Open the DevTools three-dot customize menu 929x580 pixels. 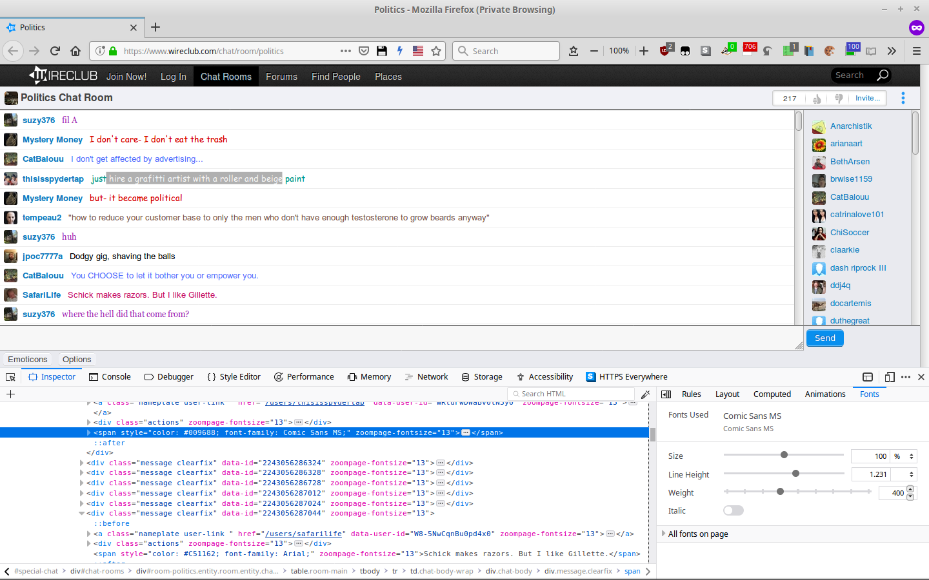pos(906,377)
